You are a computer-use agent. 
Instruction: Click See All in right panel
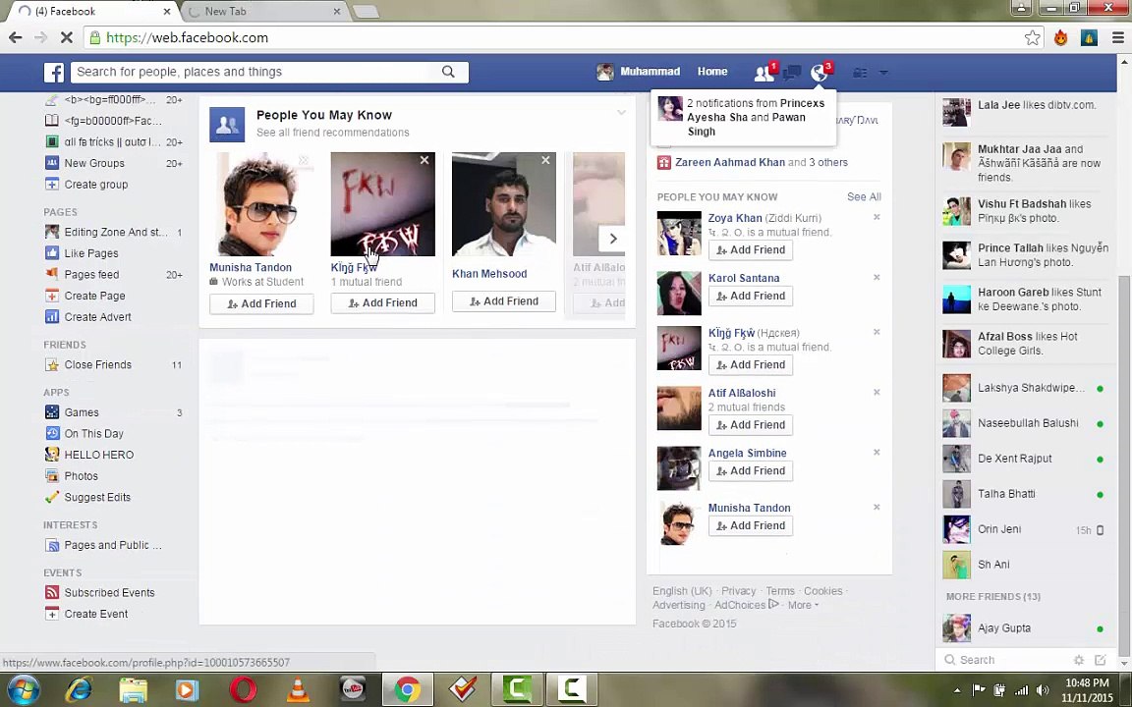[864, 197]
